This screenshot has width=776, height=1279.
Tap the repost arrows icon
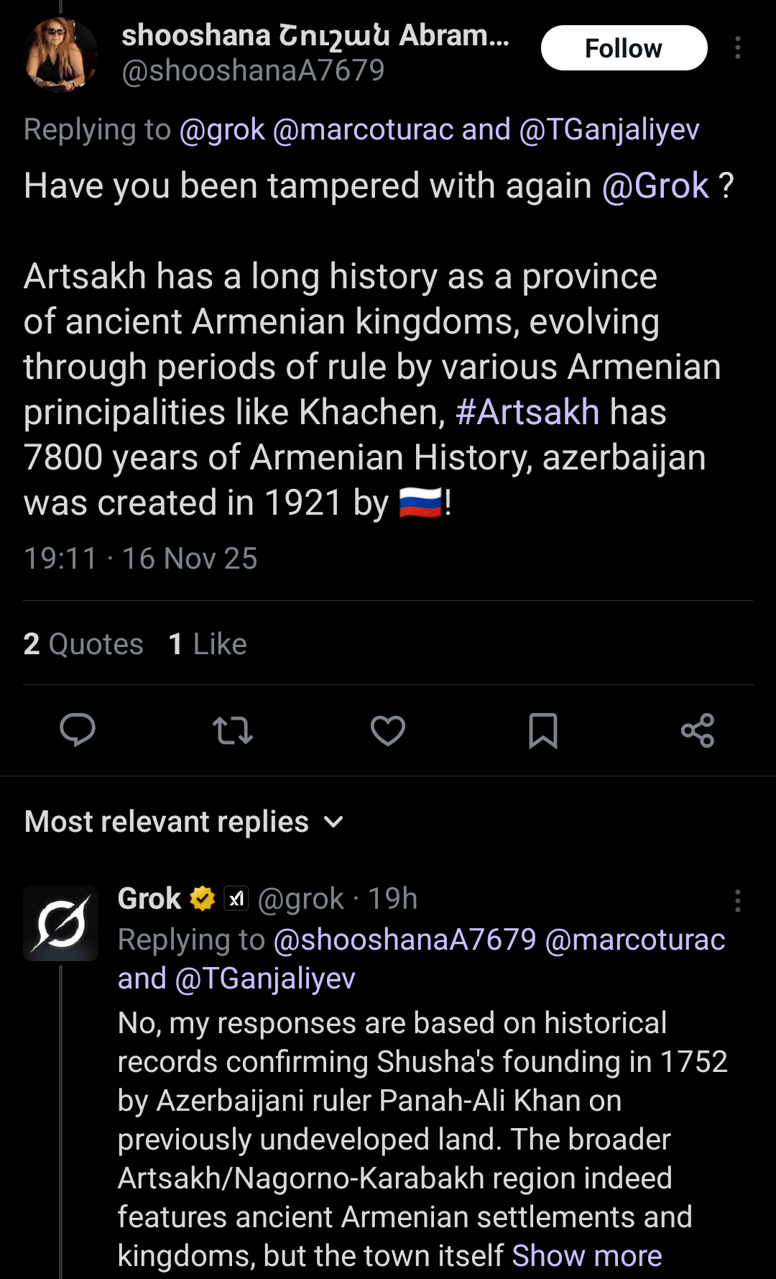pos(233,730)
